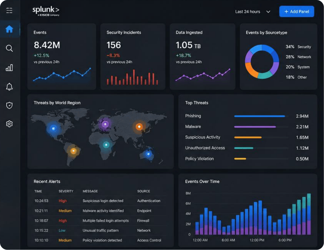Click the Splunk logo
Image resolution: width=324 pixels, height=250 pixels.
[x=46, y=11]
